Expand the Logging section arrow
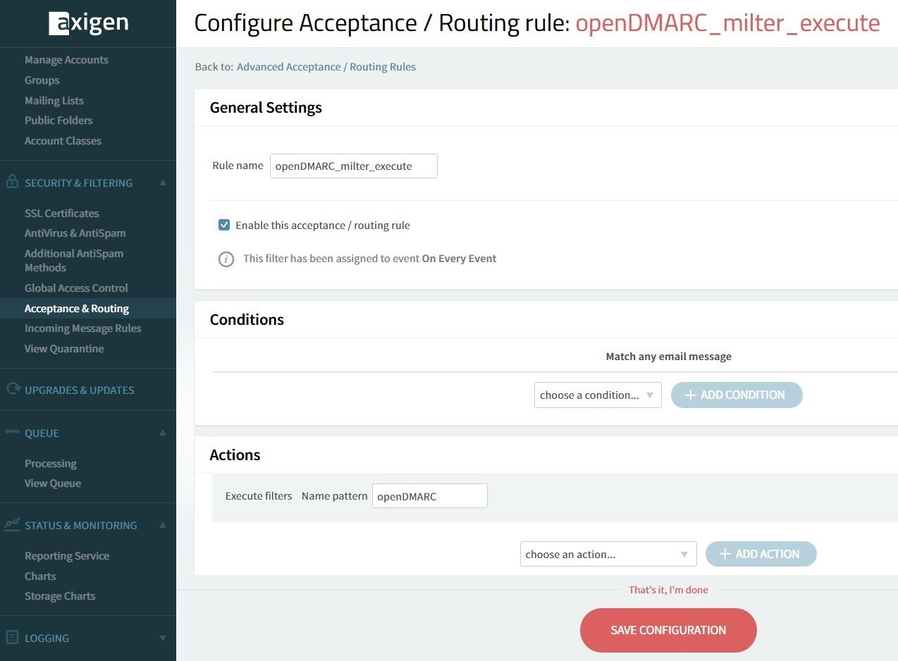The width and height of the screenshot is (898, 661). 163,638
